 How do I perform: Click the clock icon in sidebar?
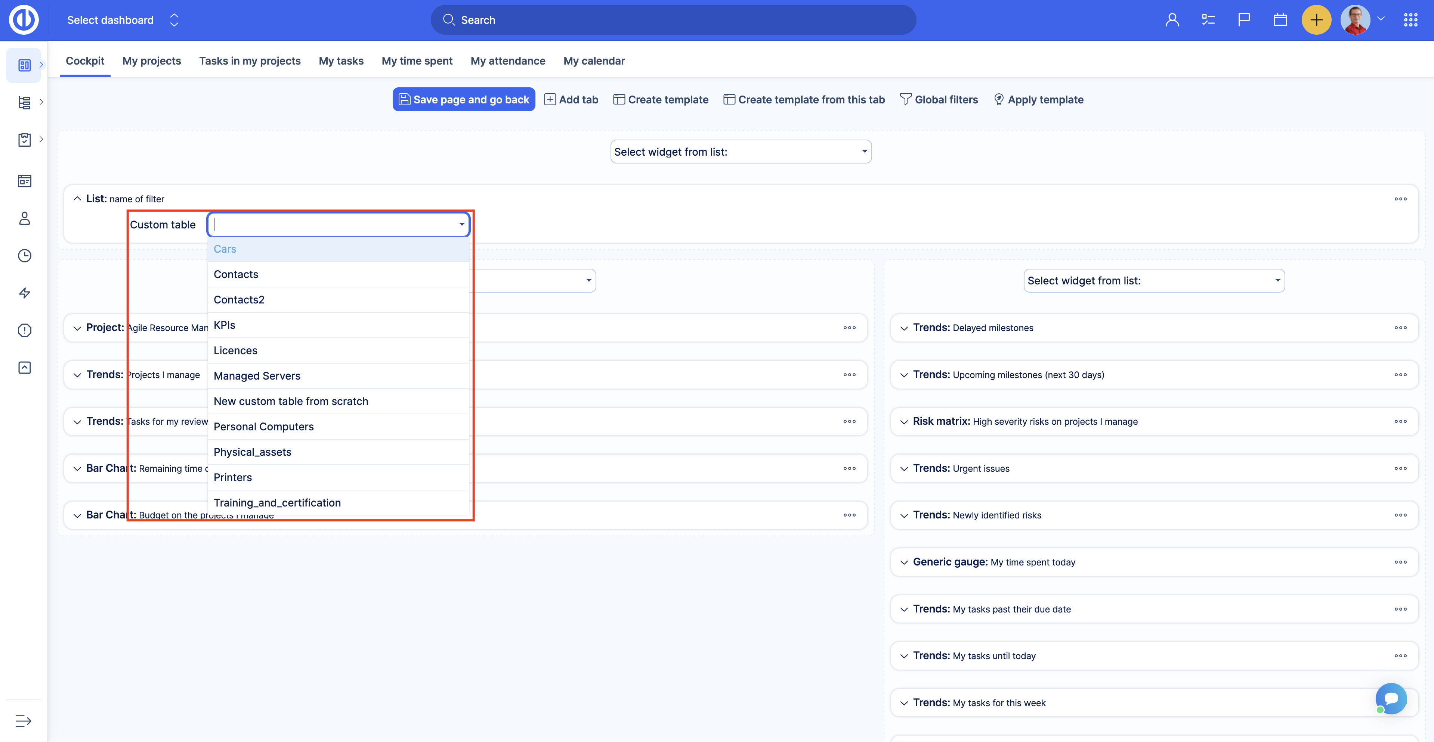click(25, 255)
